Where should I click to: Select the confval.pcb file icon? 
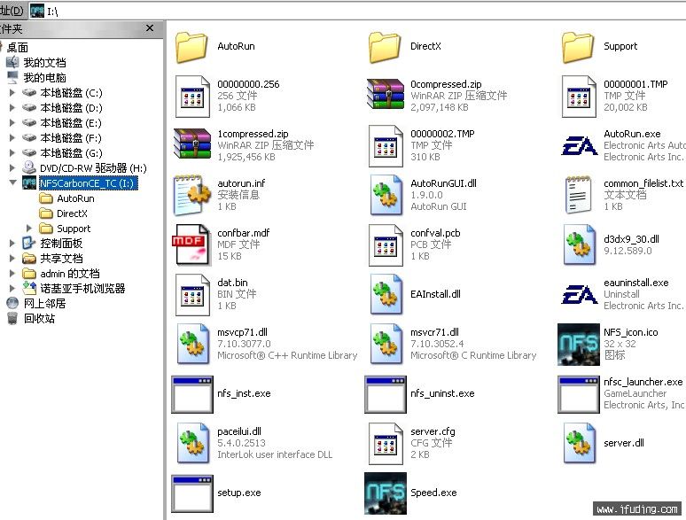coord(386,244)
